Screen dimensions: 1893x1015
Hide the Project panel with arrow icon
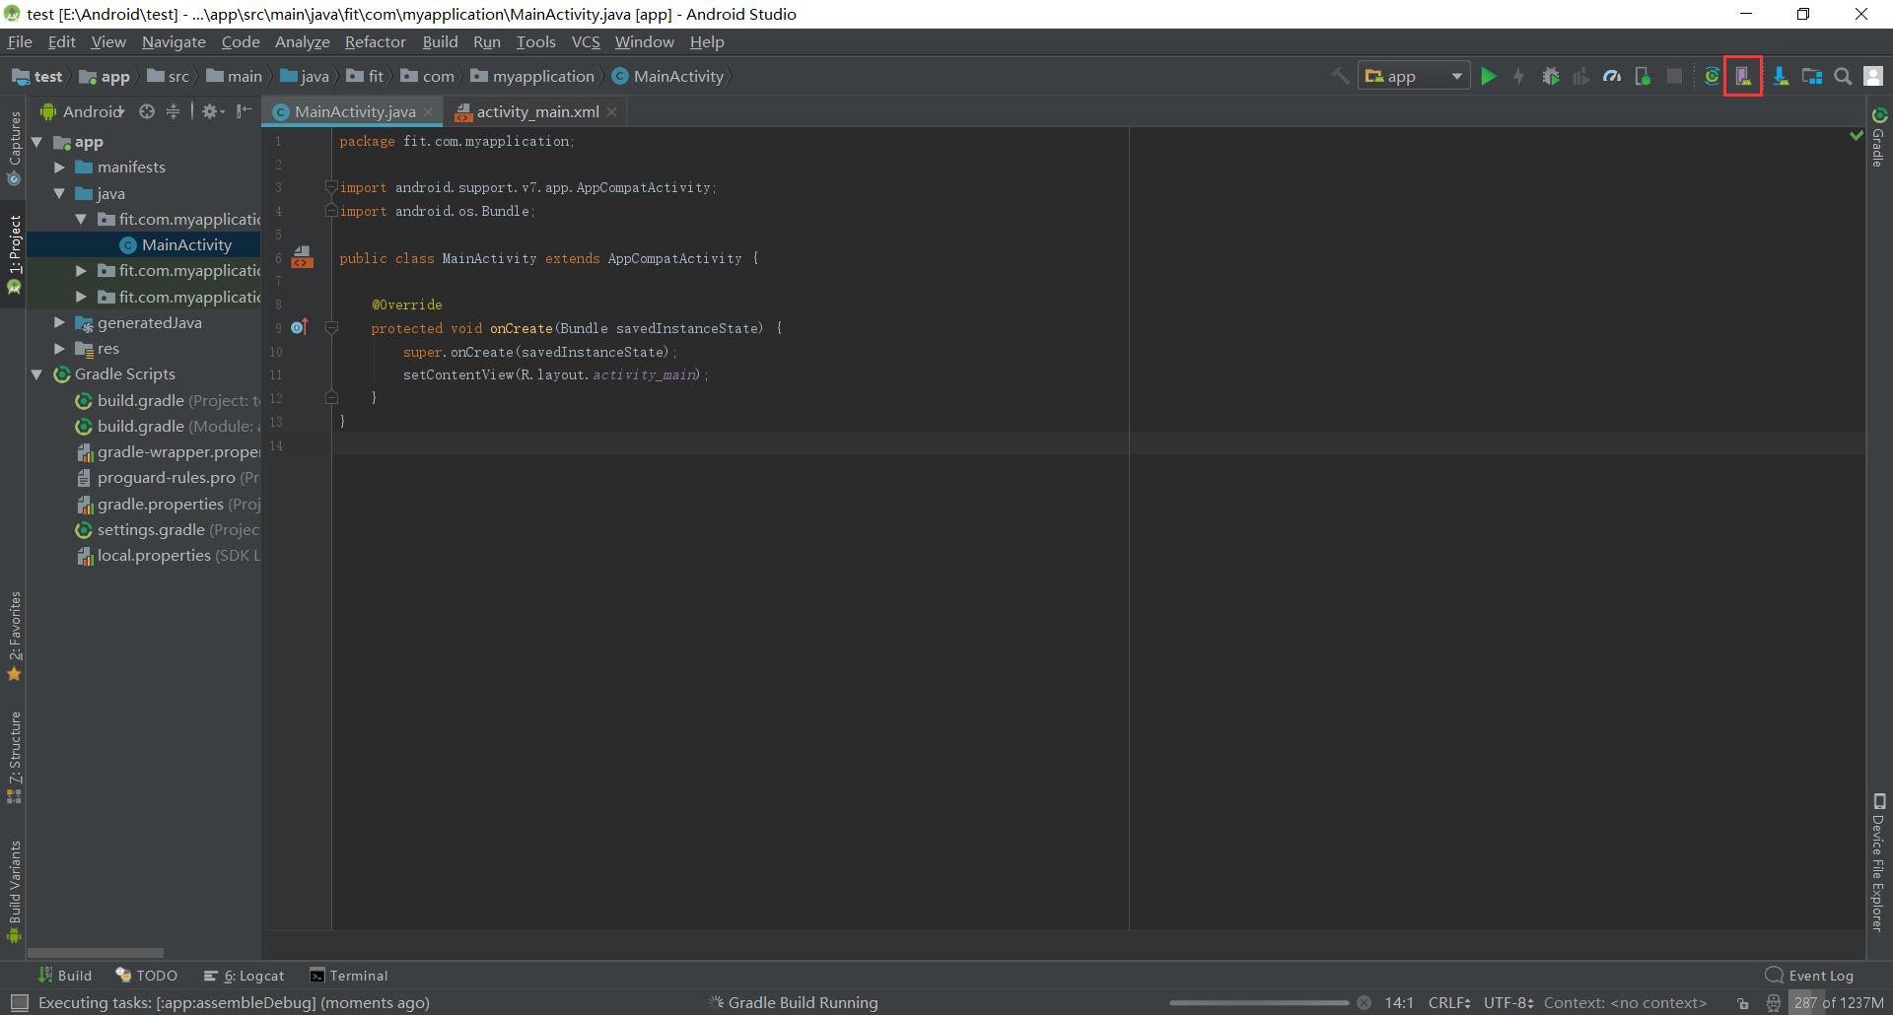click(245, 111)
